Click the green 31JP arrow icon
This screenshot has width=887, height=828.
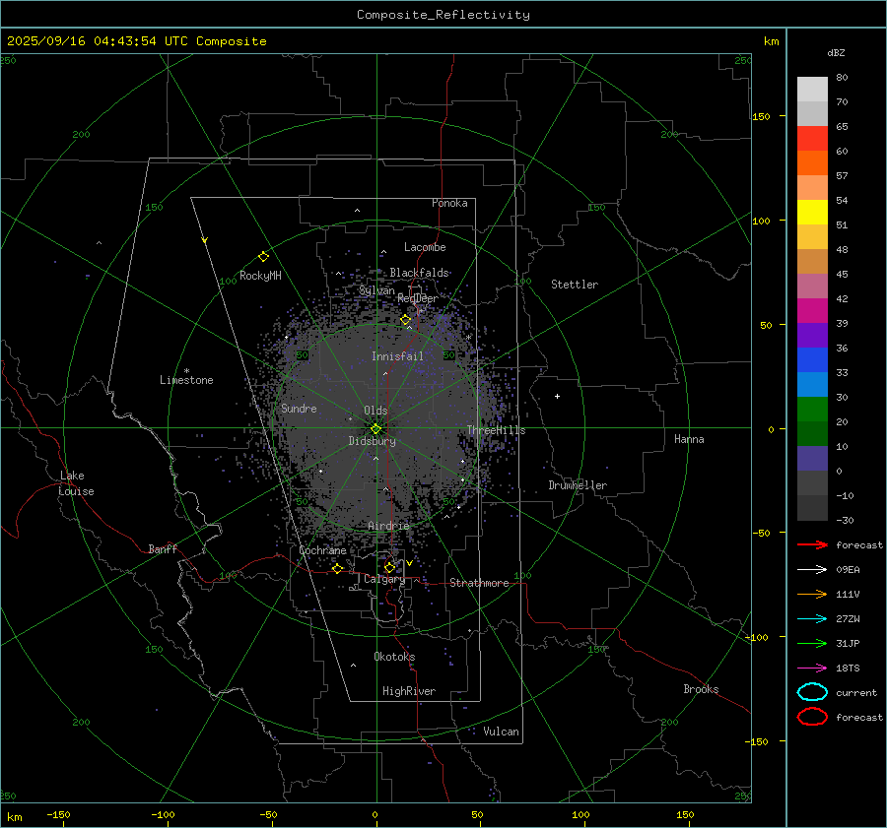pyautogui.click(x=812, y=643)
